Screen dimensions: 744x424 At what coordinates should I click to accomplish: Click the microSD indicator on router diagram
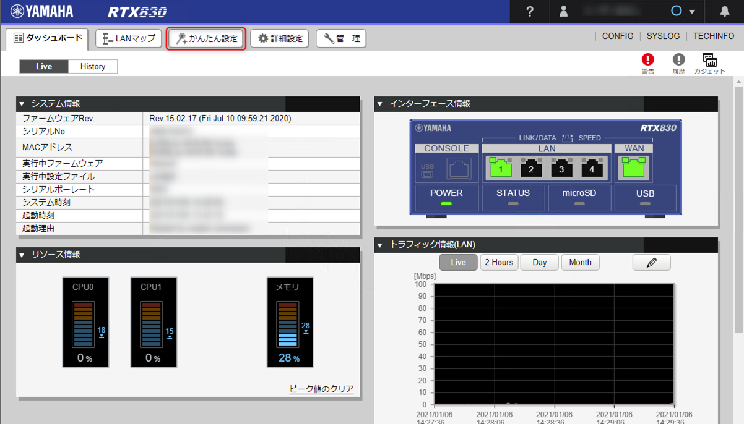click(579, 198)
